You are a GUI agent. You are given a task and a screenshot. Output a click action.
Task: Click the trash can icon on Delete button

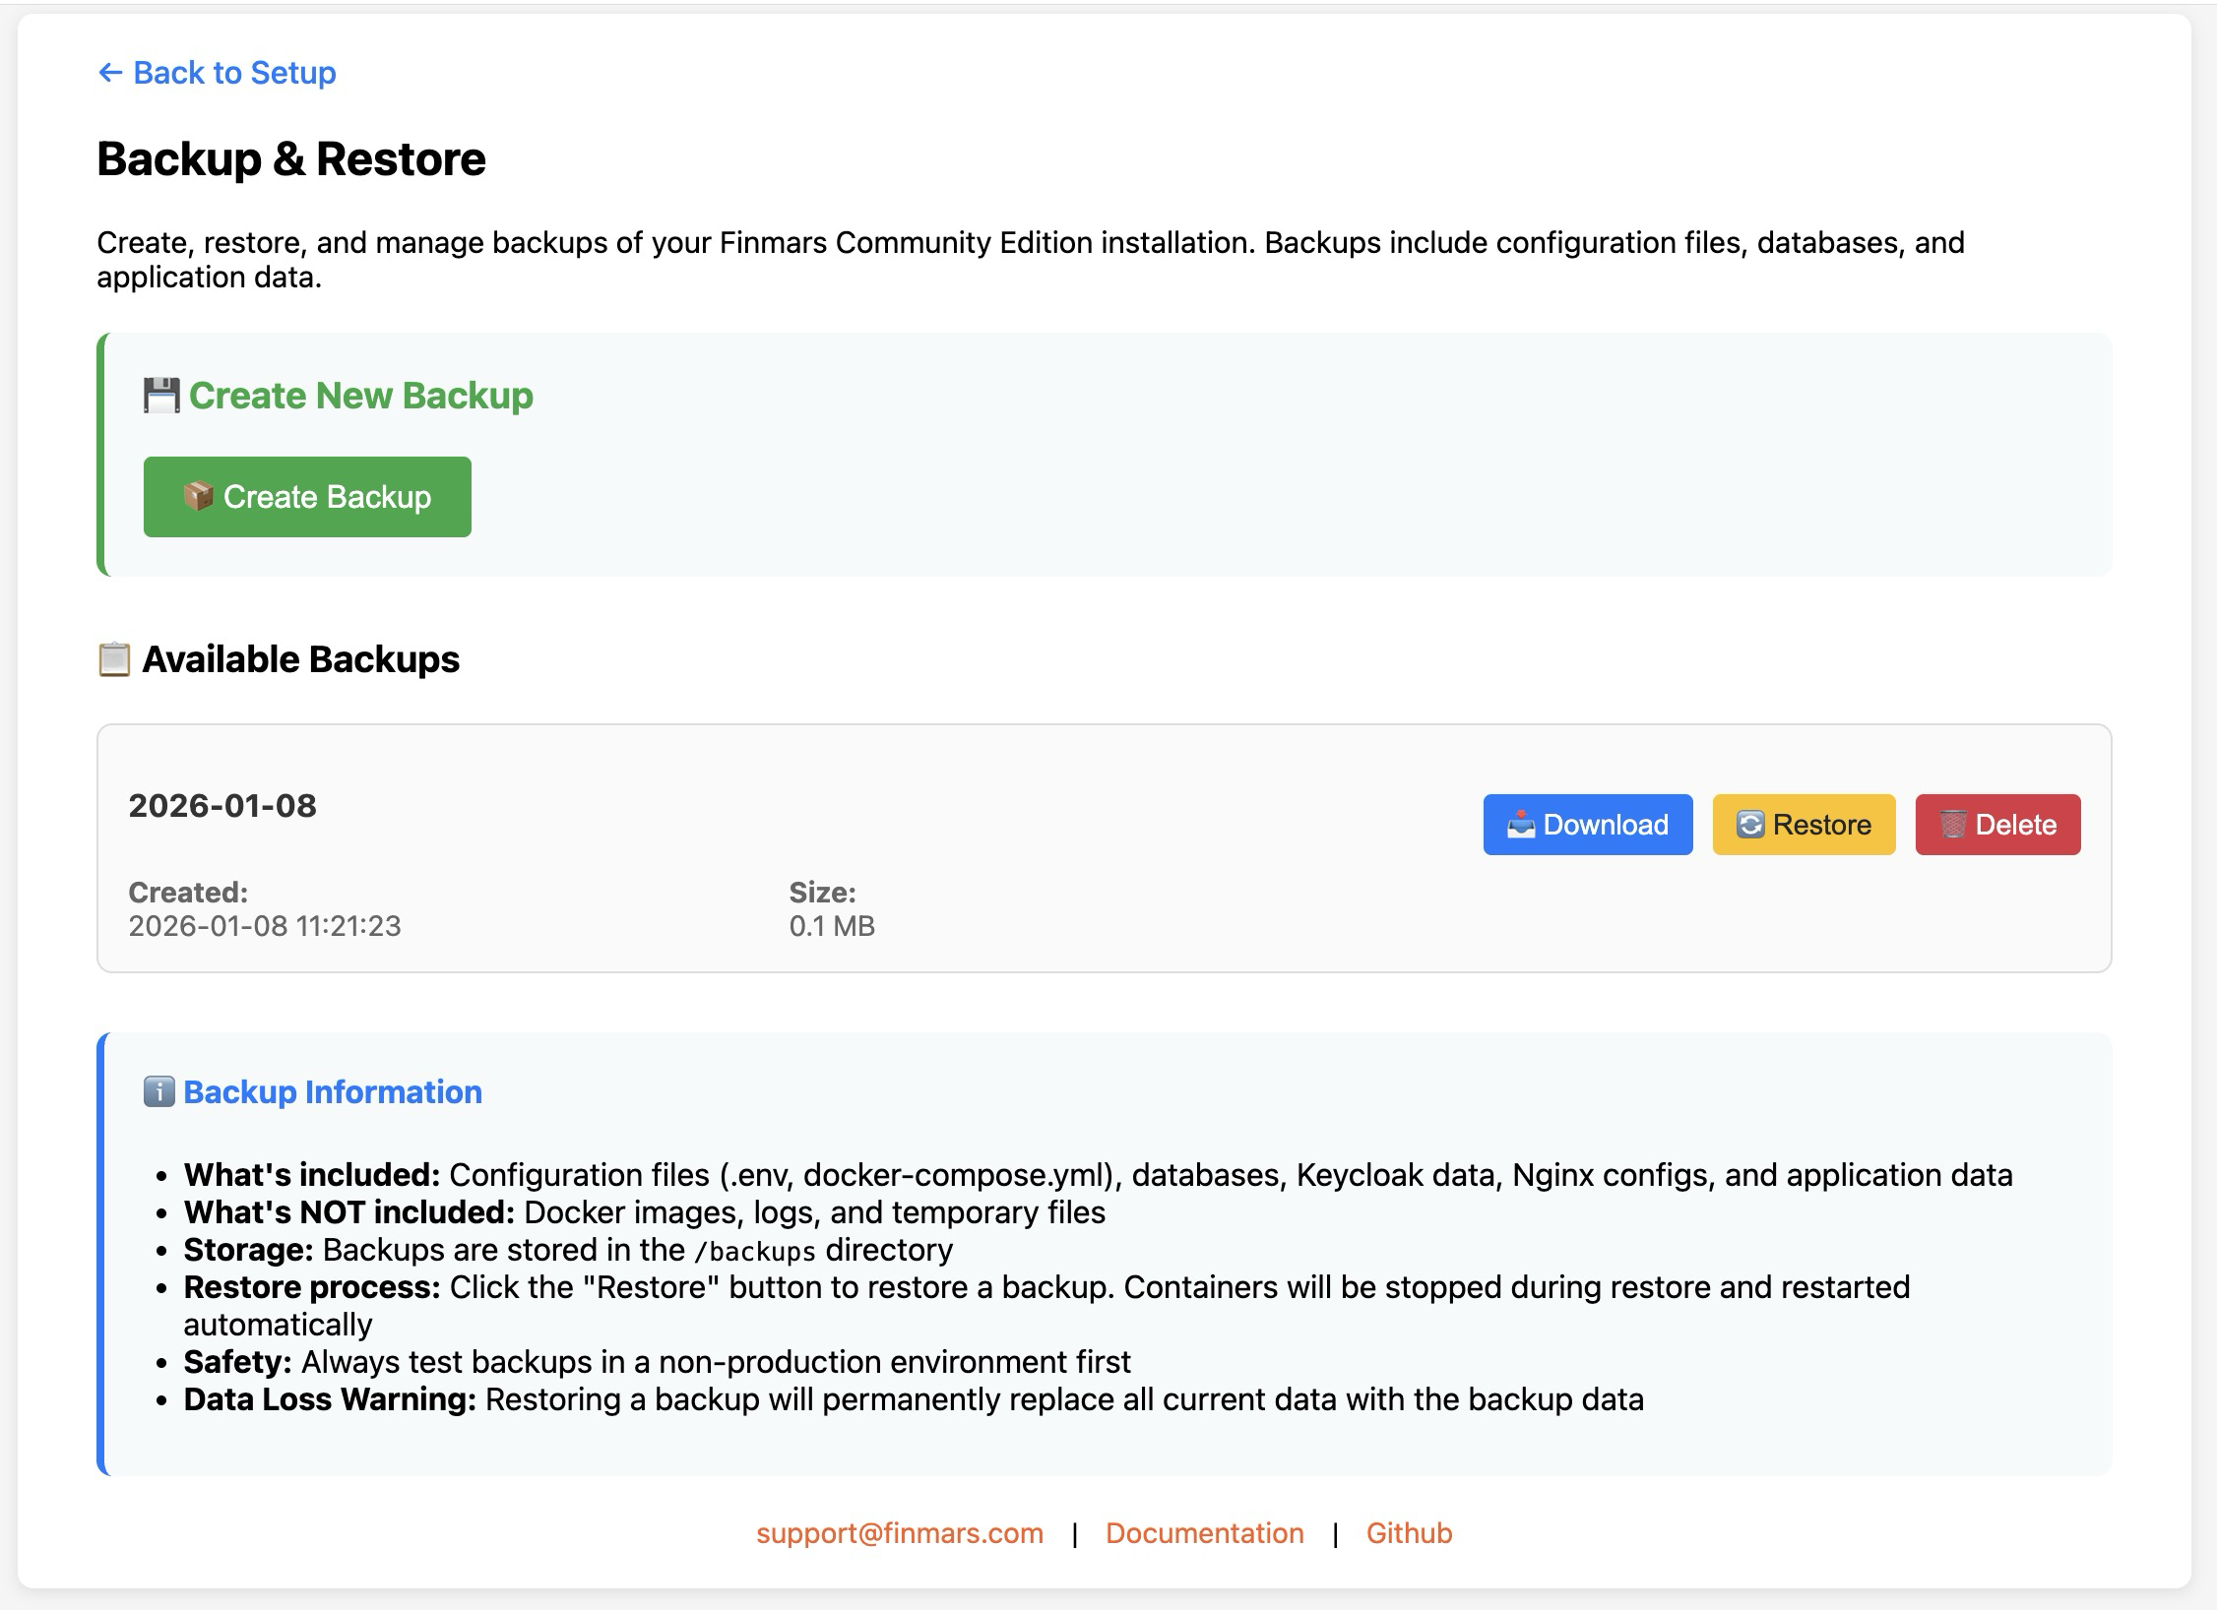coord(1952,825)
